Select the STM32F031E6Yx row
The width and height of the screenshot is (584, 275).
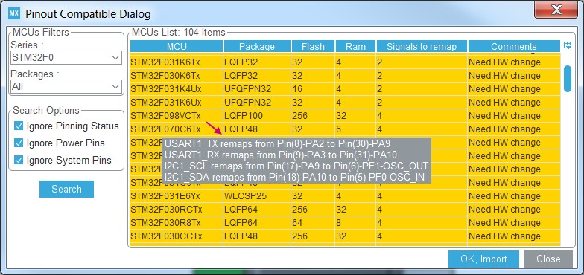[x=346, y=196]
